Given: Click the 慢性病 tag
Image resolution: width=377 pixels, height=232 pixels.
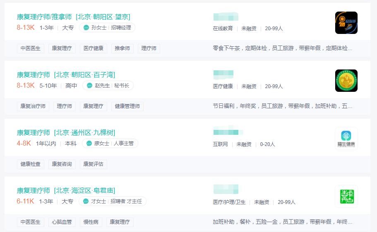Looking at the screenshot, I should pyautogui.click(x=91, y=222).
